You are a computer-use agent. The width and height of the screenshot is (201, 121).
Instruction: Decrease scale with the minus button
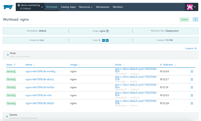click(104, 40)
